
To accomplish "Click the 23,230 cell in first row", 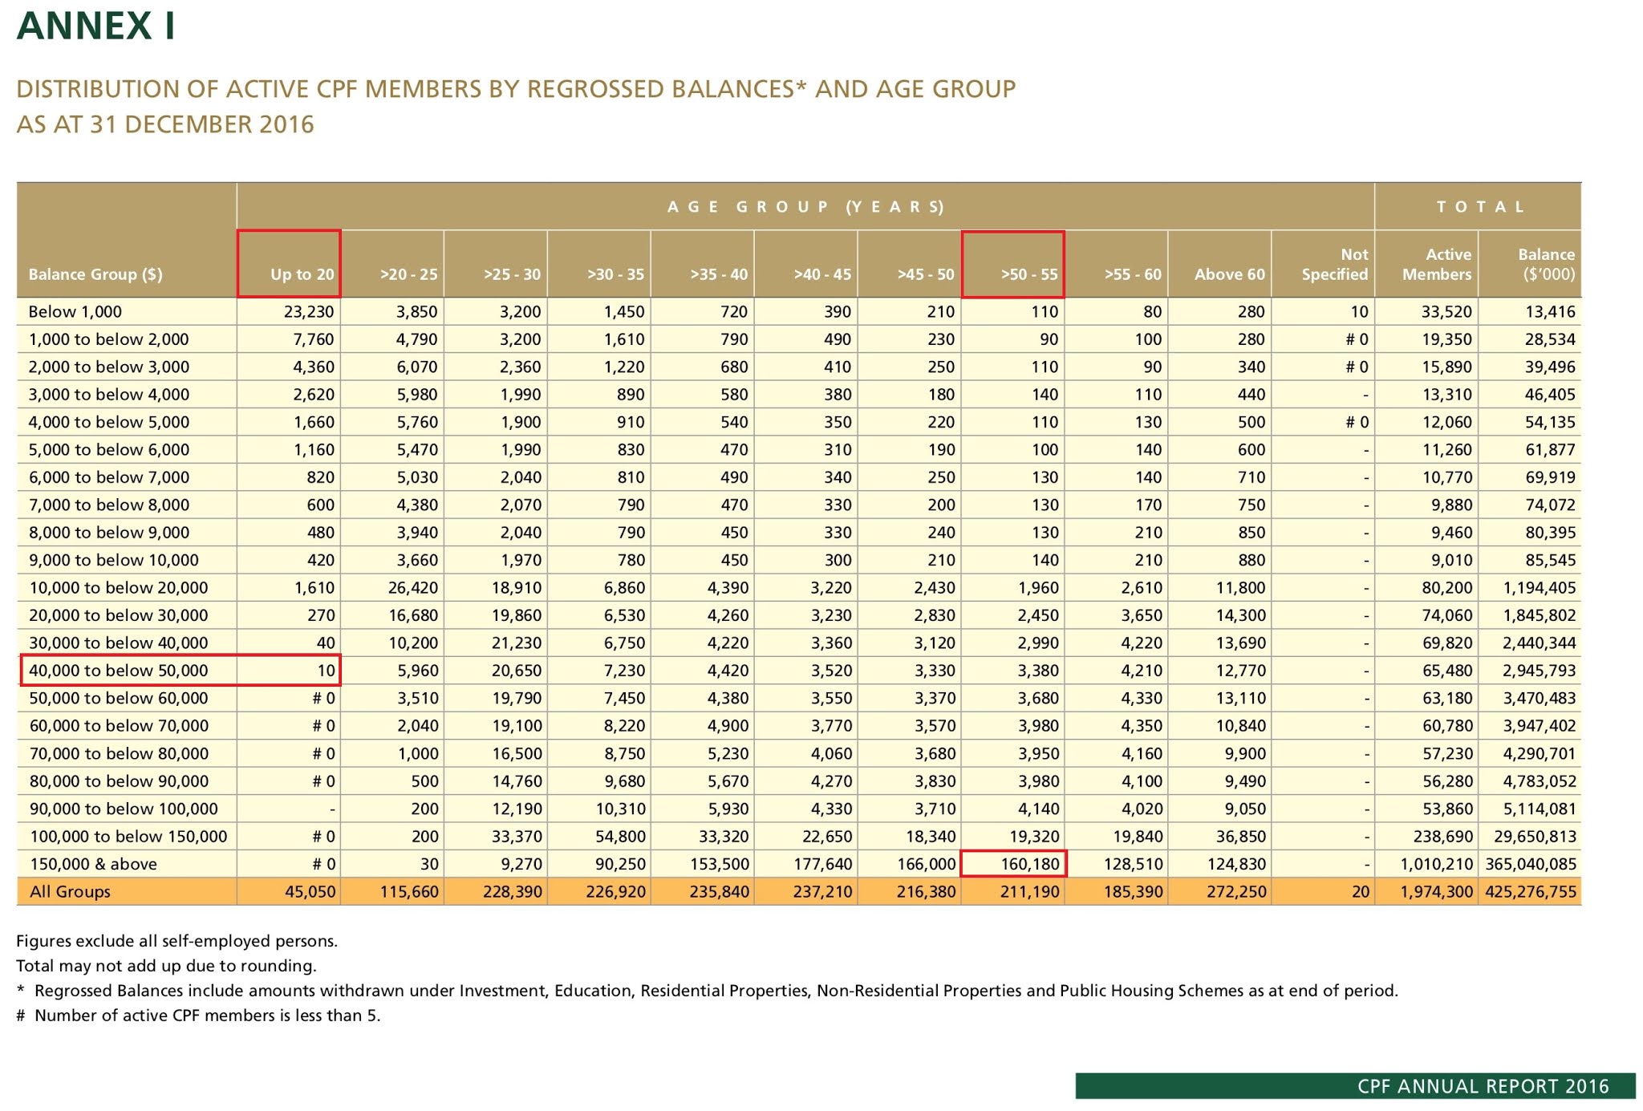I will pos(309,311).
